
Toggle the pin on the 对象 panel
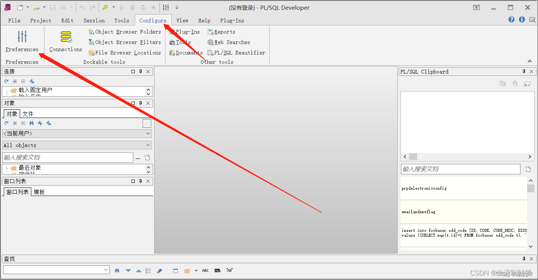pyautogui.click(x=141, y=103)
